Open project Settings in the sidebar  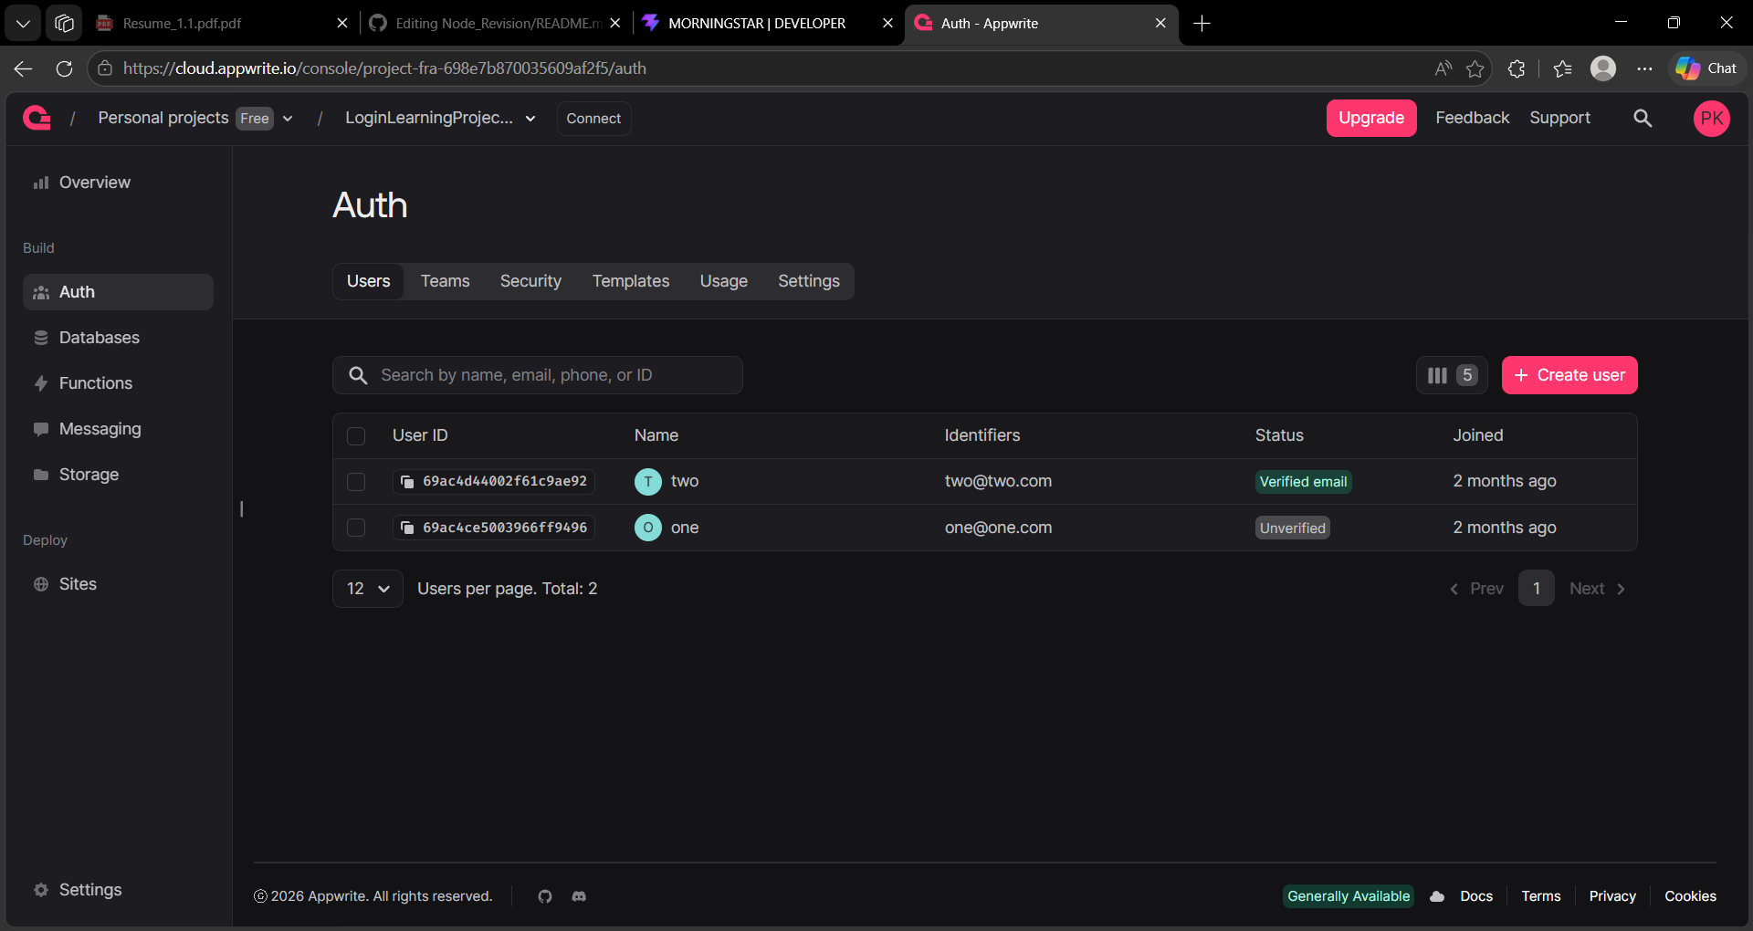pyautogui.click(x=118, y=890)
